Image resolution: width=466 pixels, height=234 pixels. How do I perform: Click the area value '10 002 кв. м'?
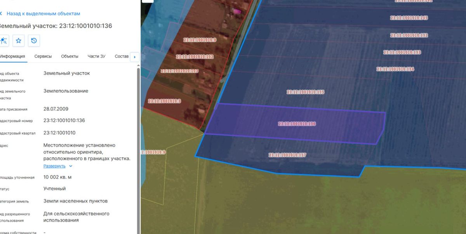click(57, 178)
